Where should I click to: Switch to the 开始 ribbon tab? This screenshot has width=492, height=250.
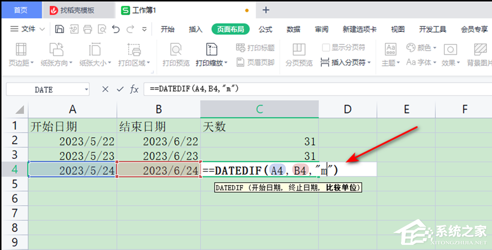pos(167,29)
